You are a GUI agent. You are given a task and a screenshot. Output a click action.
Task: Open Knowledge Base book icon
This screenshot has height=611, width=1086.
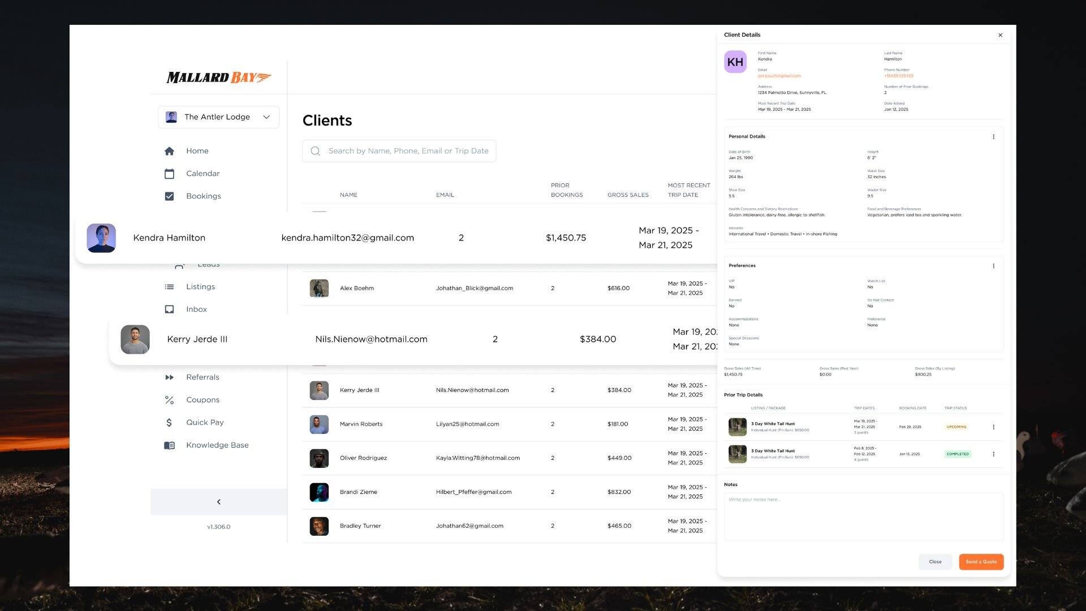coord(169,445)
